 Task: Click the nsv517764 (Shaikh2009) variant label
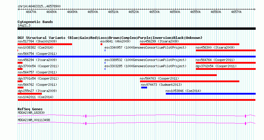[x=37, y=41]
